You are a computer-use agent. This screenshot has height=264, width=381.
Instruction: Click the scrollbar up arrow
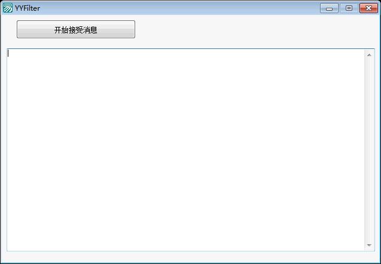coord(369,55)
